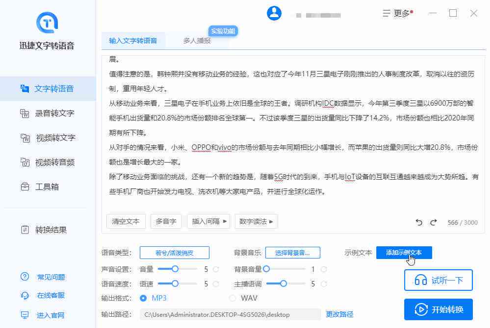490x328 pixels.
Task: Open 视频转文字 in the sidebar
Action: point(48,138)
